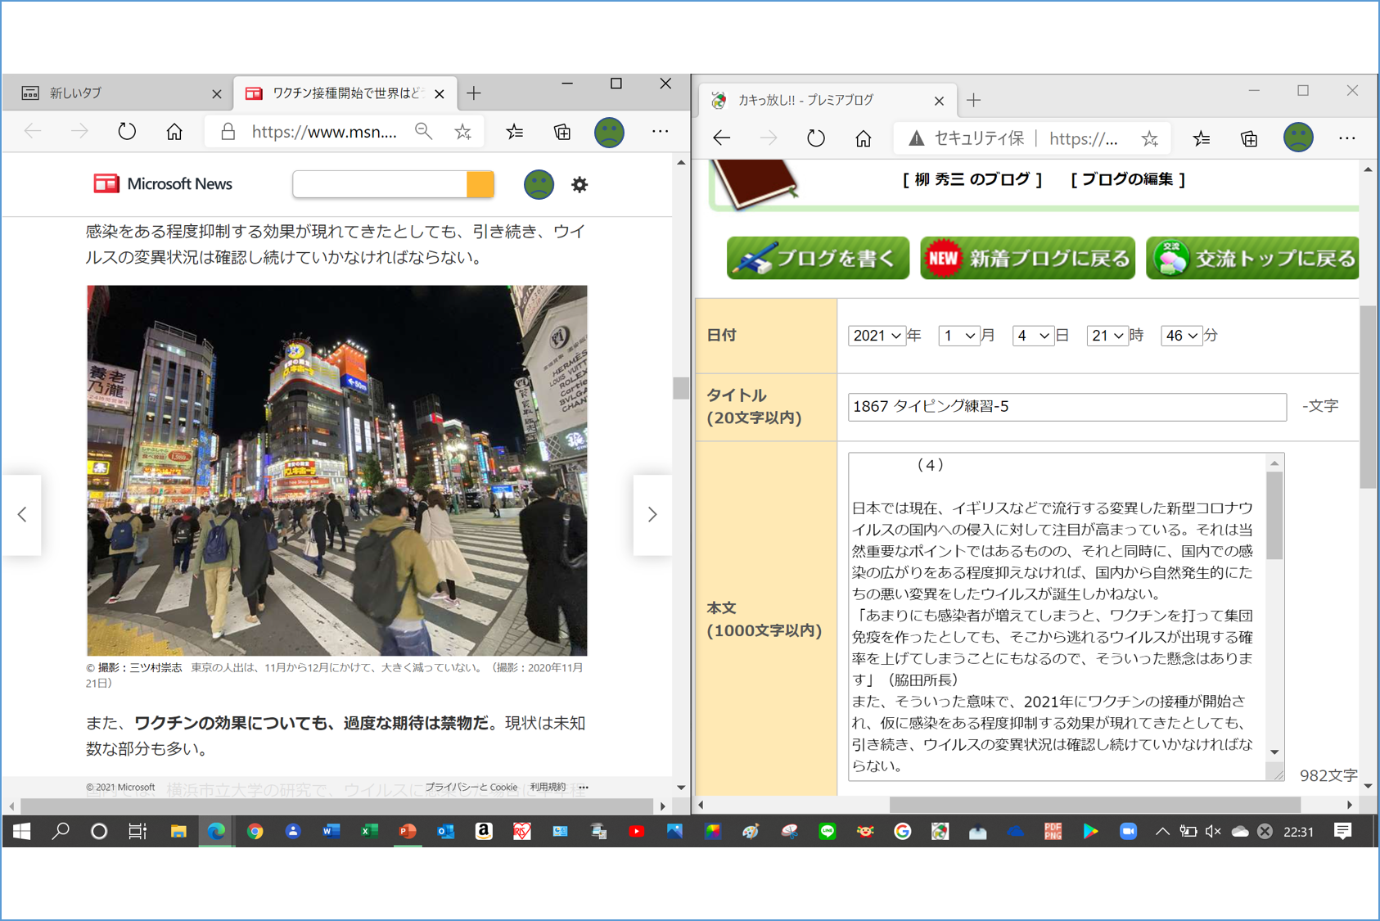Click セキュリティ保護 warning icon

click(917, 138)
